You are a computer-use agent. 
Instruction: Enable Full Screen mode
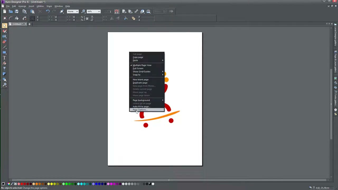click(x=138, y=68)
